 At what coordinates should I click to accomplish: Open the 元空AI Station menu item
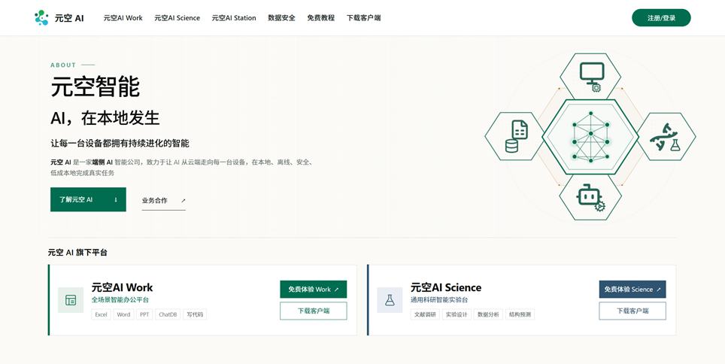point(234,18)
